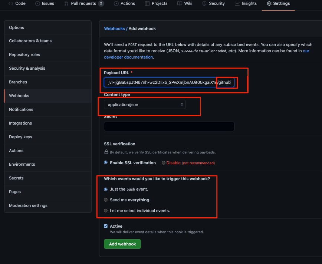The image size is (322, 264).
Task: Choose Just the push event
Action: (106, 189)
